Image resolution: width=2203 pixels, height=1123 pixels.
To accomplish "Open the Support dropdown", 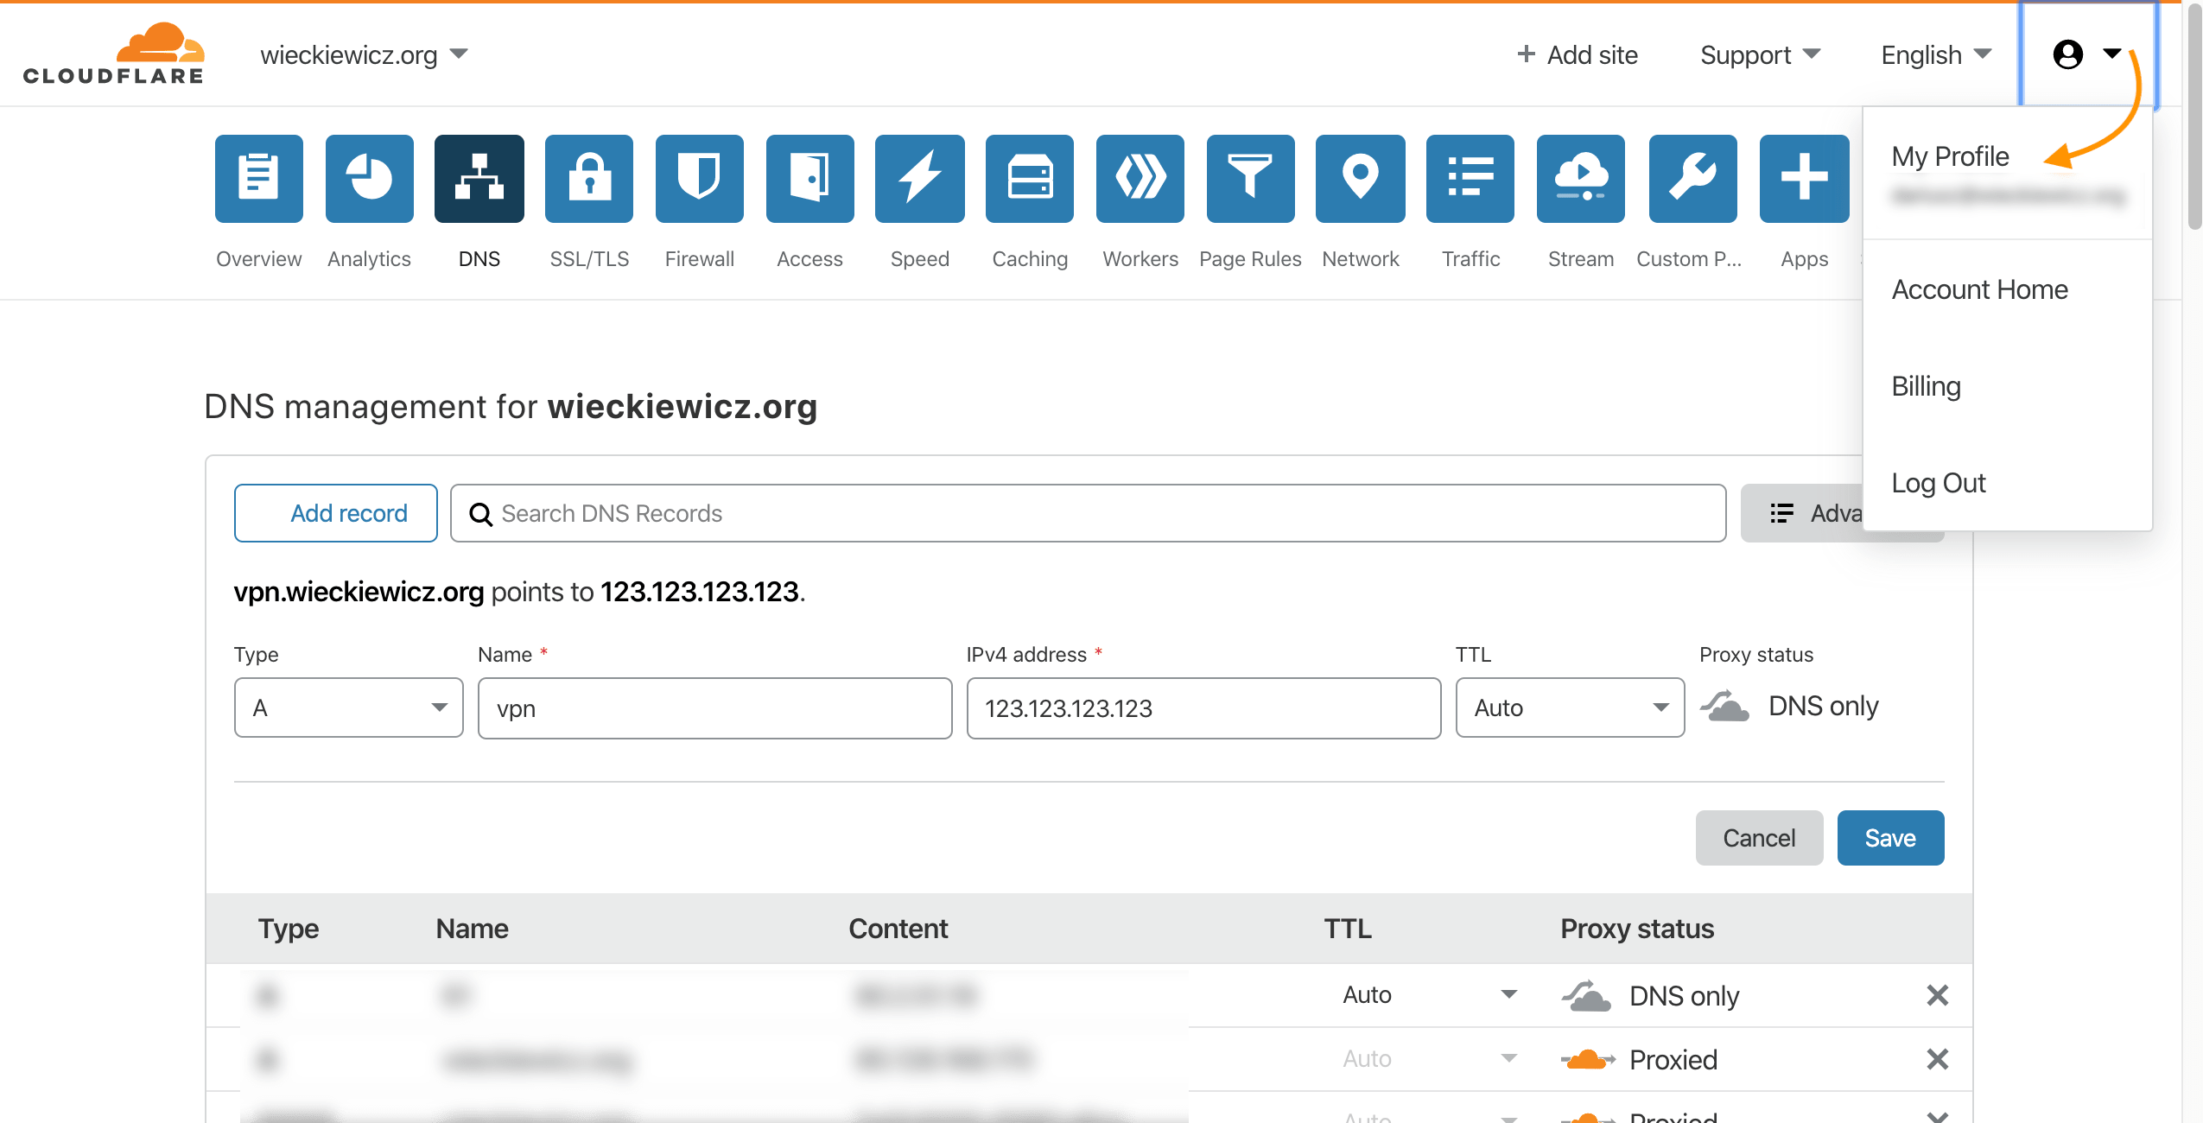I will tap(1760, 54).
